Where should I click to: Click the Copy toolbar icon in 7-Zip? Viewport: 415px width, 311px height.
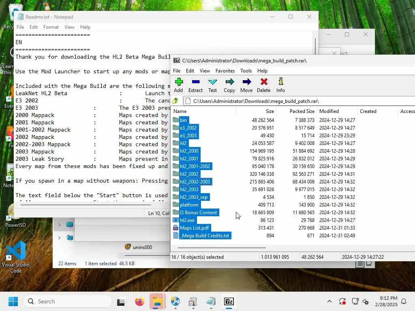pos(229,82)
